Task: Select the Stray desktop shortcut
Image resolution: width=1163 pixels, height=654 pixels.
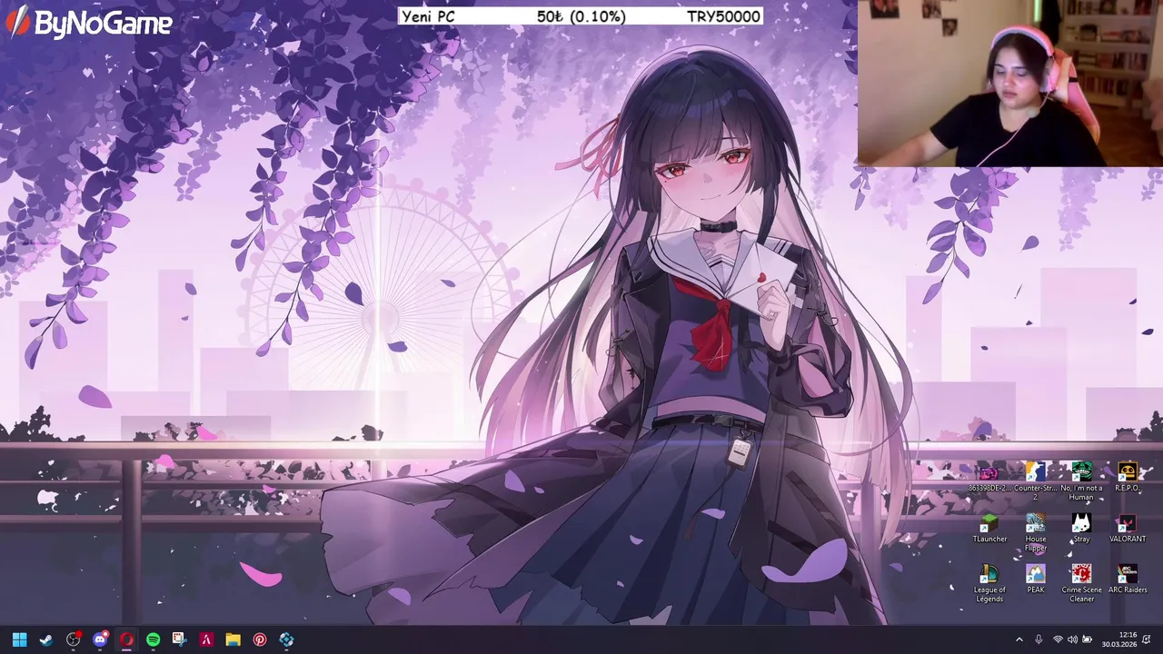Action: click(1081, 529)
